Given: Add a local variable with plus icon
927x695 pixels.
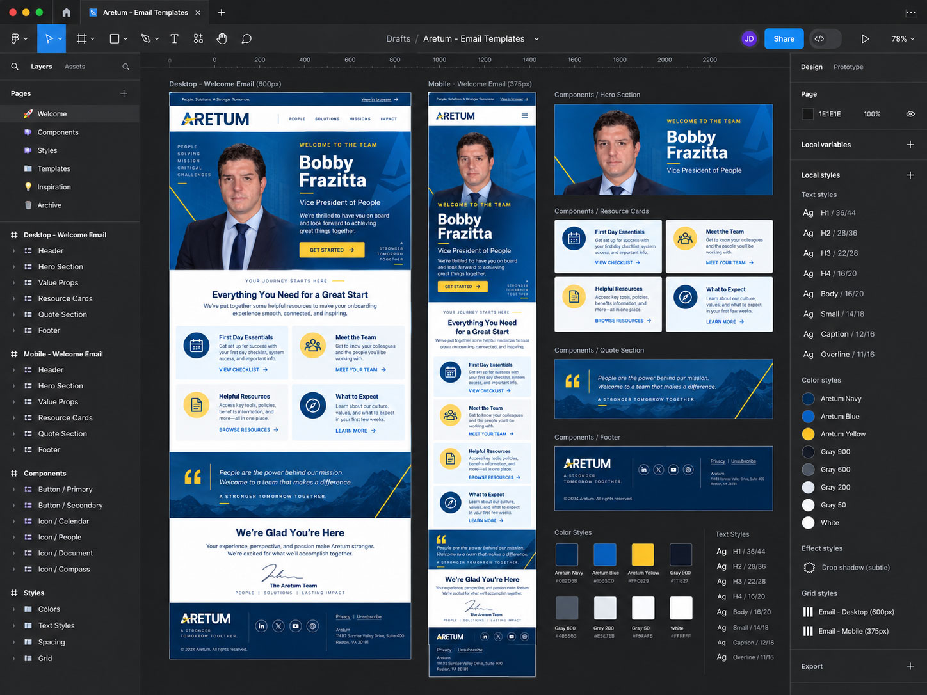Looking at the screenshot, I should click(910, 145).
